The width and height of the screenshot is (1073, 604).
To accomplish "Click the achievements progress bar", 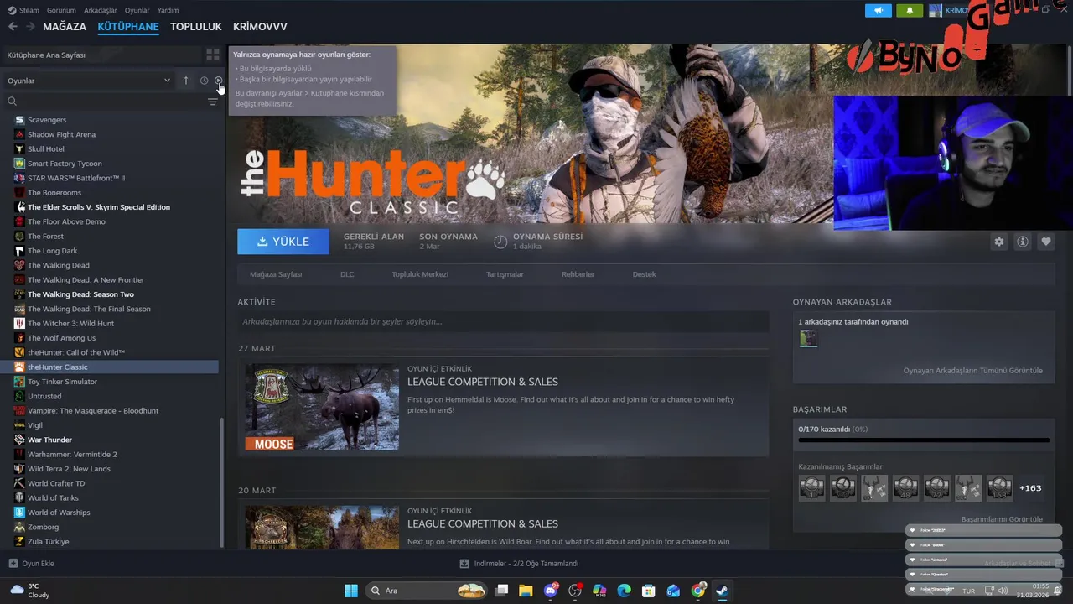I will click(924, 440).
